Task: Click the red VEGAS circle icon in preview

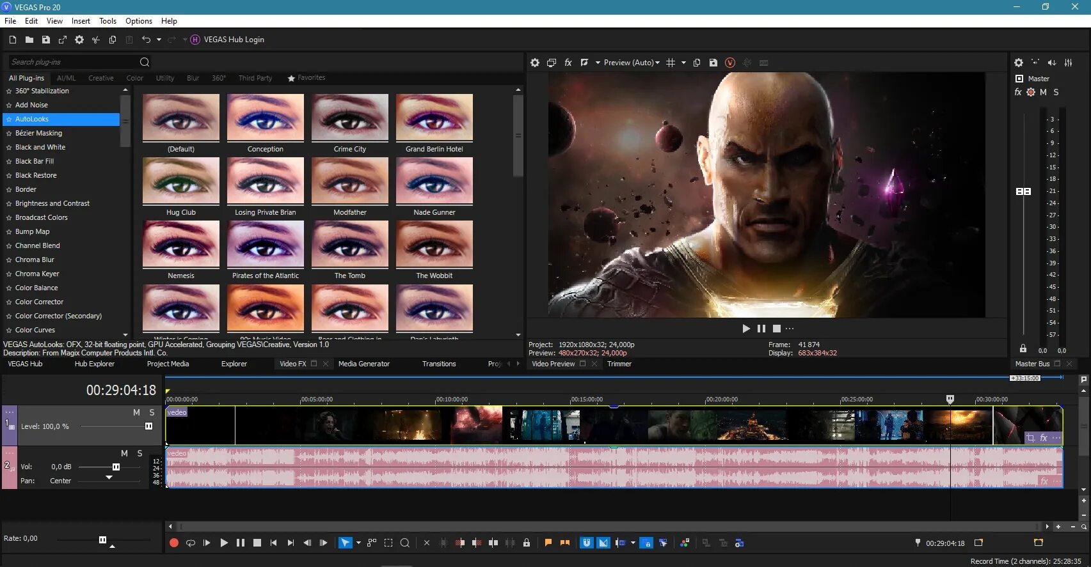Action: [730, 63]
